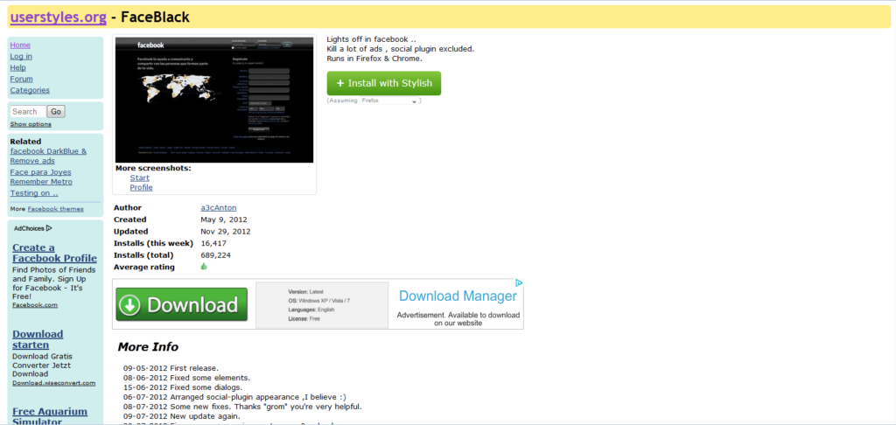The image size is (896, 425).
Task: Click the ad text License: Free
Action: click(304, 318)
